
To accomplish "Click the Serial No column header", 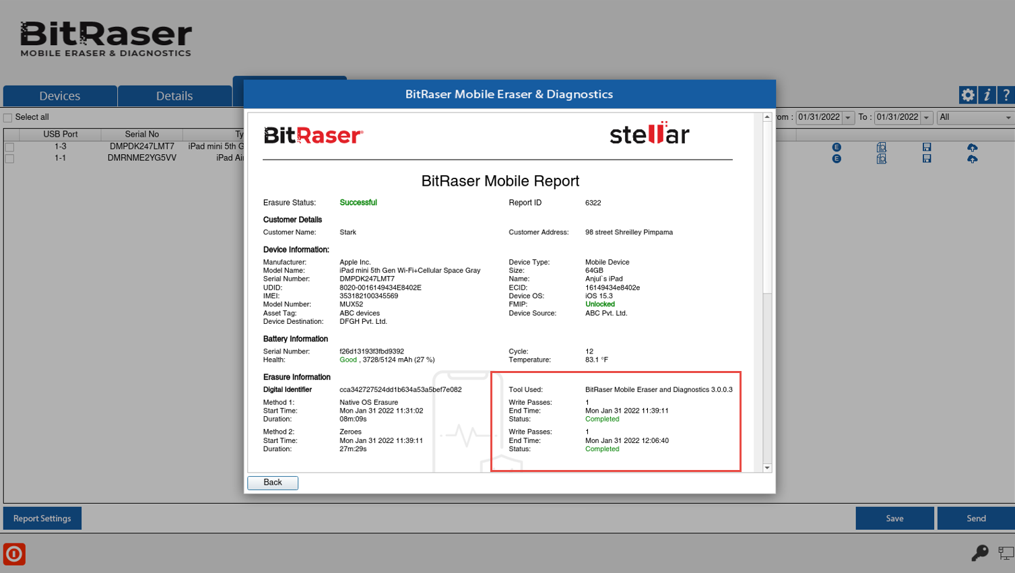I will click(x=142, y=134).
